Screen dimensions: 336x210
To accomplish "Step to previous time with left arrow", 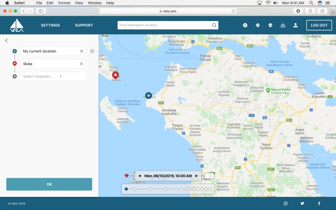I will [x=139, y=176].
